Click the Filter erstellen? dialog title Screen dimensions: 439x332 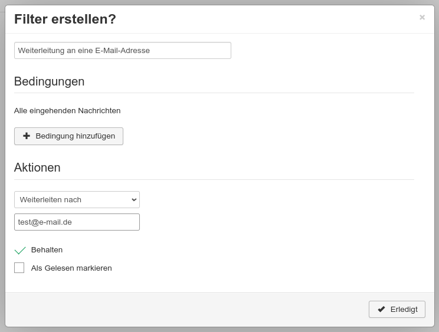[65, 19]
